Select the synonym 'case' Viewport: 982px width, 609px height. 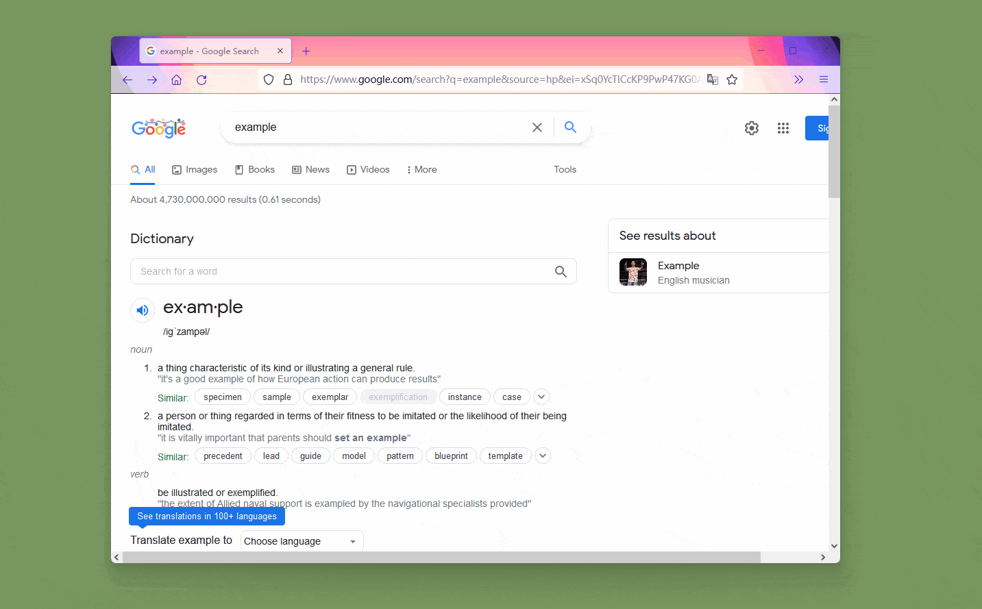tap(512, 397)
